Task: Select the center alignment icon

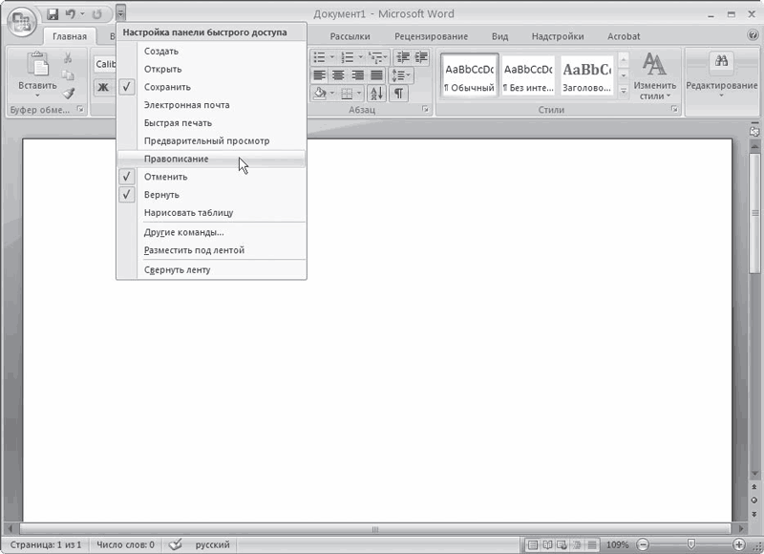Action: (338, 75)
